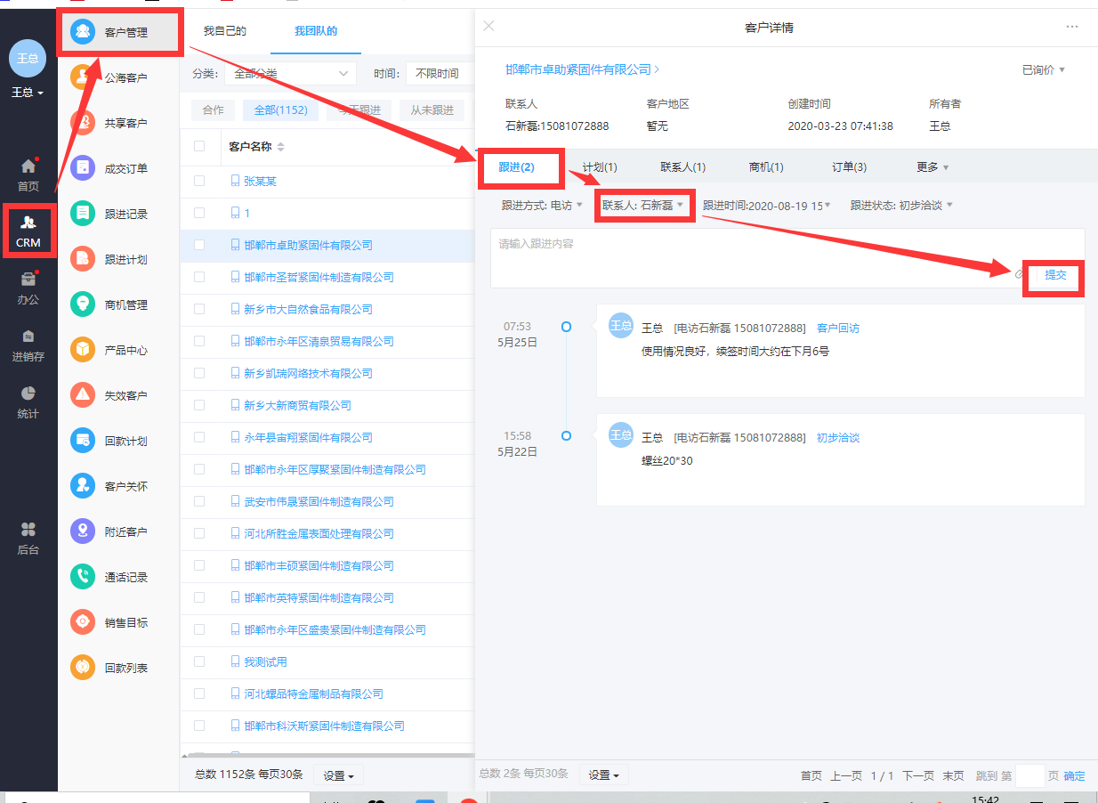Open the 跟进方式 电访 dropdown
This screenshot has width=1098, height=803.
(x=542, y=205)
